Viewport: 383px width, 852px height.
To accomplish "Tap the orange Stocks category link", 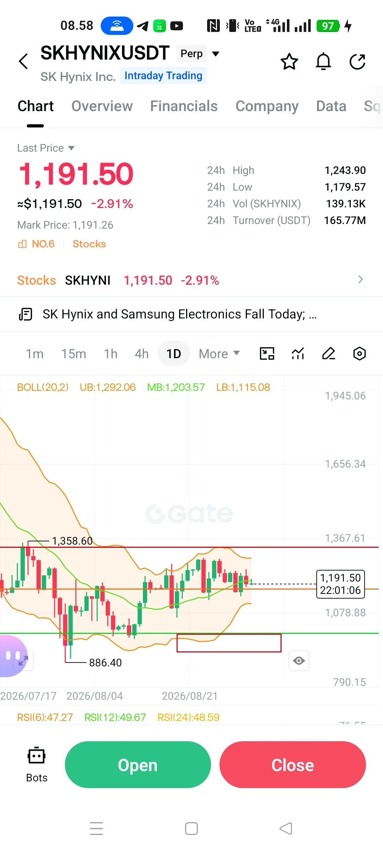I will click(x=89, y=244).
